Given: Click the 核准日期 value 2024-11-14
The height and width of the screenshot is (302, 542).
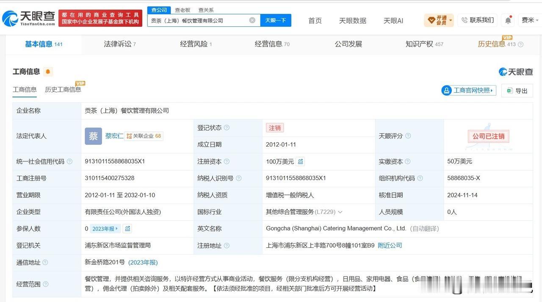Looking at the screenshot, I should (x=462, y=195).
